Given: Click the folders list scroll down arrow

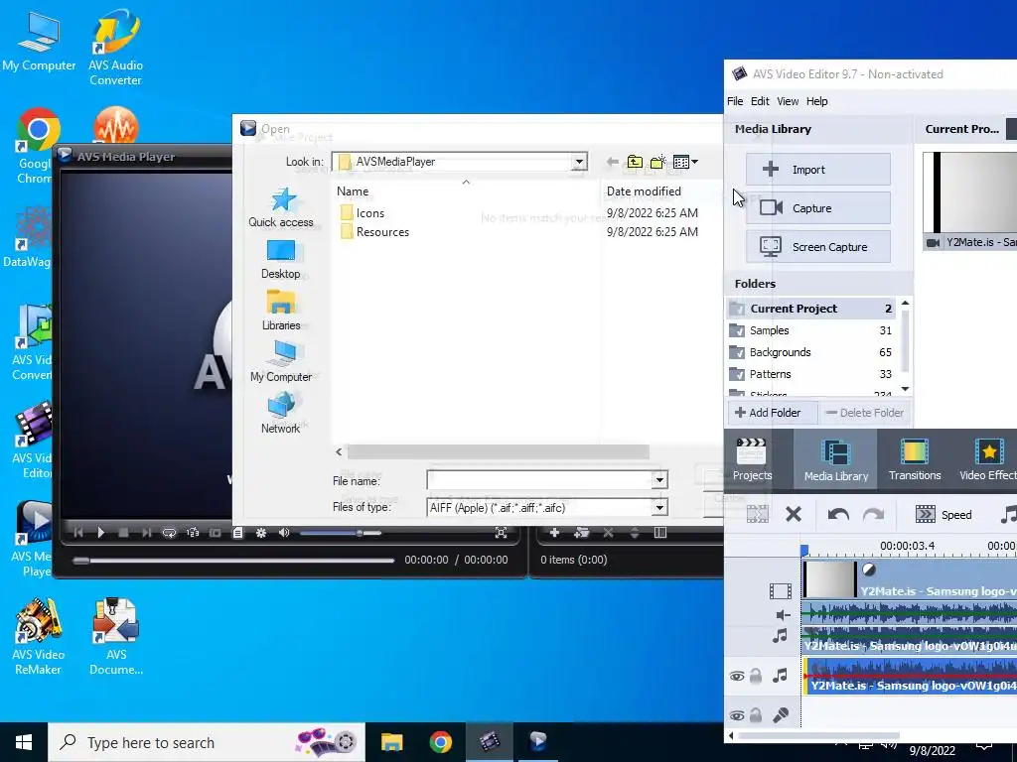Looking at the screenshot, I should (x=906, y=389).
